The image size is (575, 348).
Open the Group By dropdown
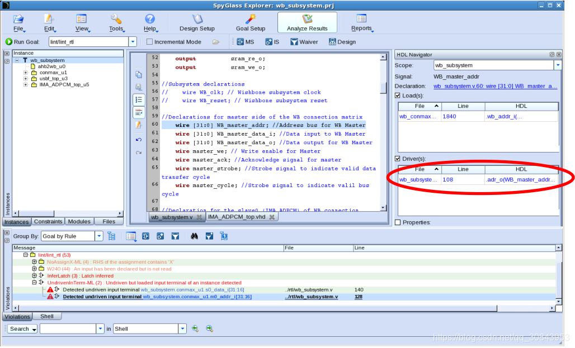99,236
